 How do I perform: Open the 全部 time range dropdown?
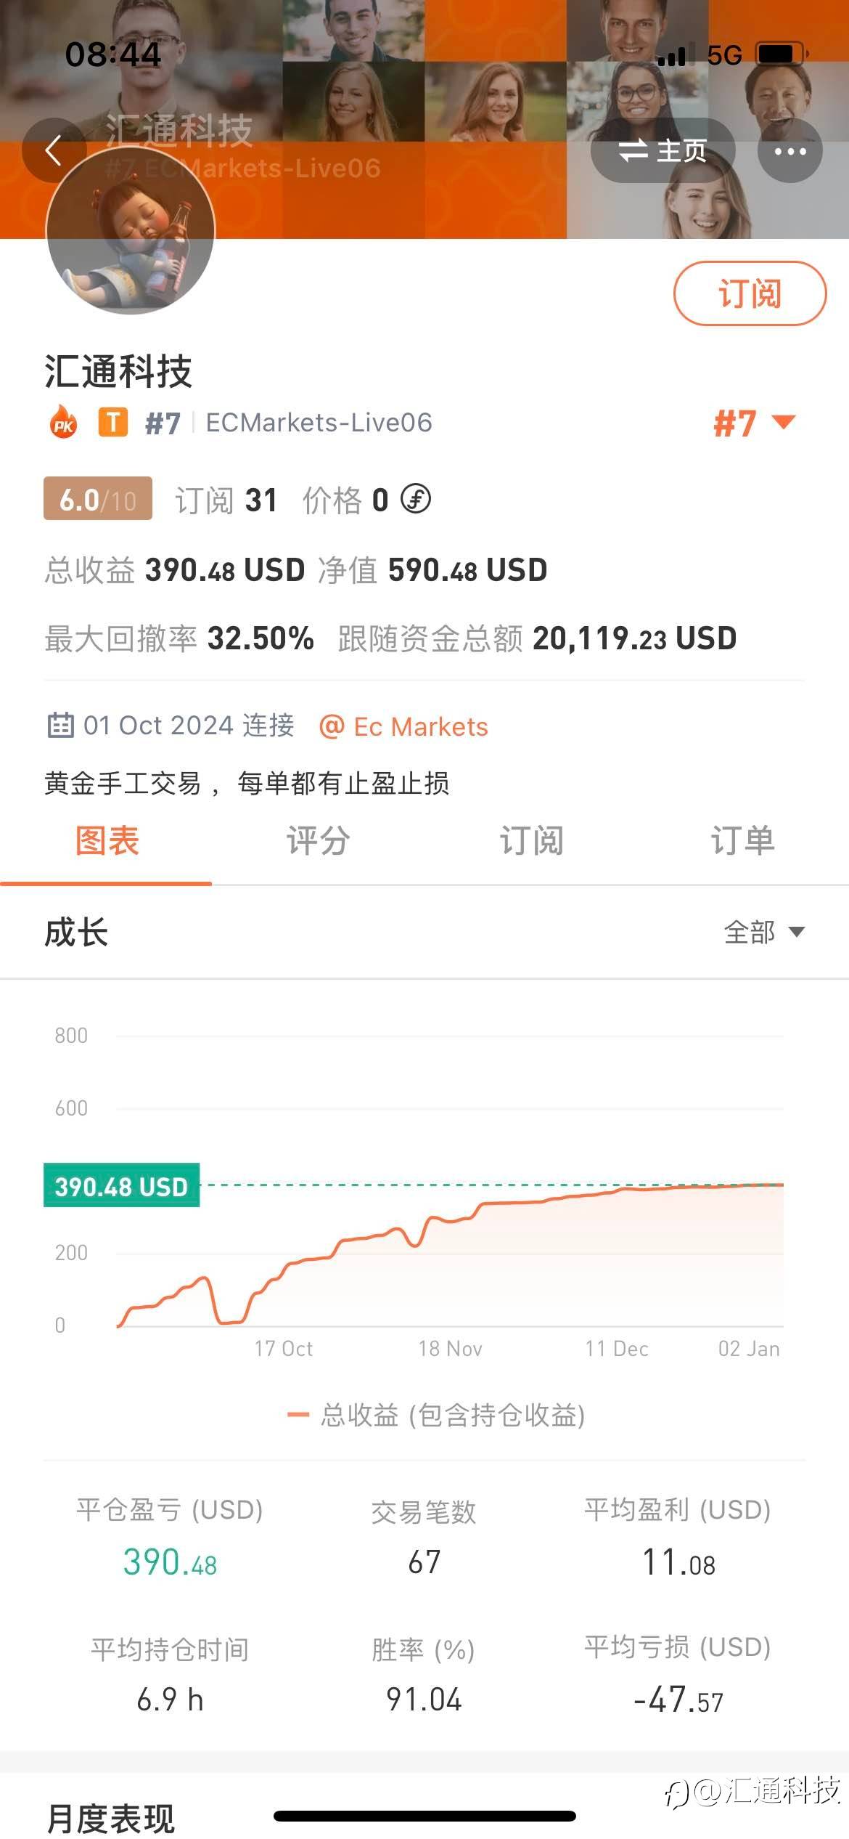763,932
